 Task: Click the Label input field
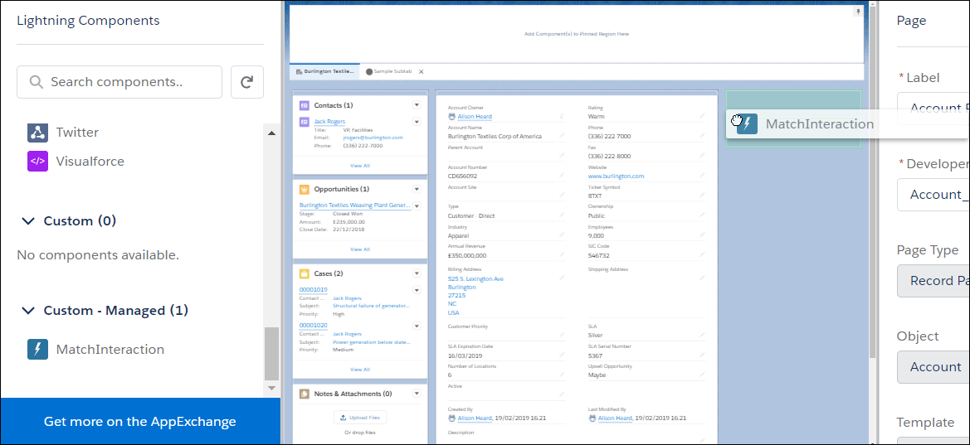933,109
